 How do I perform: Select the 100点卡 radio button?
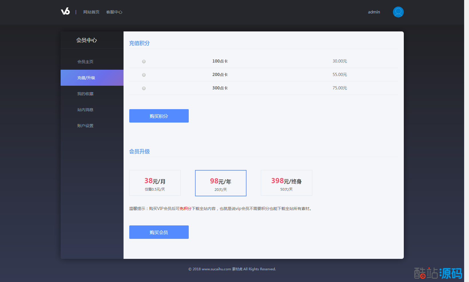point(144,61)
